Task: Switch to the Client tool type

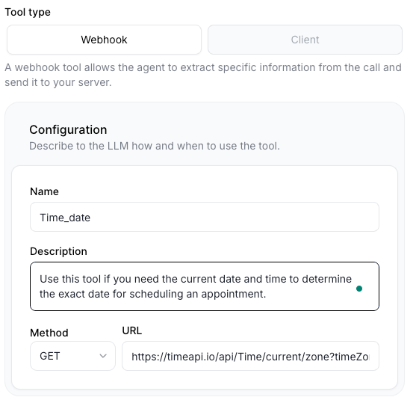Action: (x=305, y=40)
